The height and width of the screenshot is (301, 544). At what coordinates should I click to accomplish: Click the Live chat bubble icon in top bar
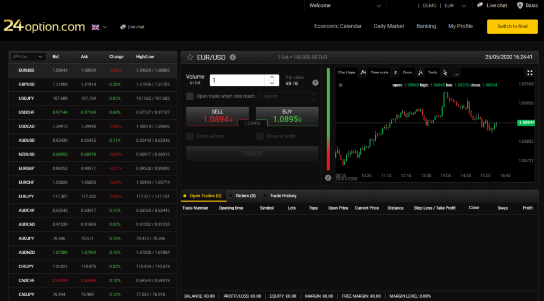tap(480, 5)
